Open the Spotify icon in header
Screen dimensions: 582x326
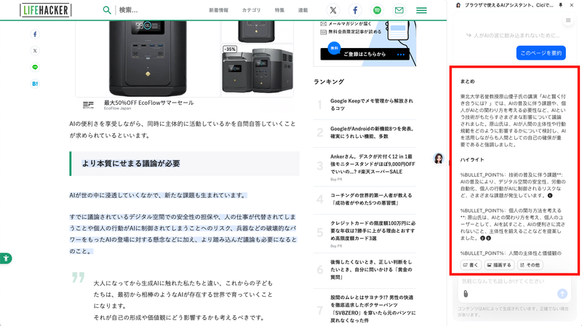tap(377, 10)
